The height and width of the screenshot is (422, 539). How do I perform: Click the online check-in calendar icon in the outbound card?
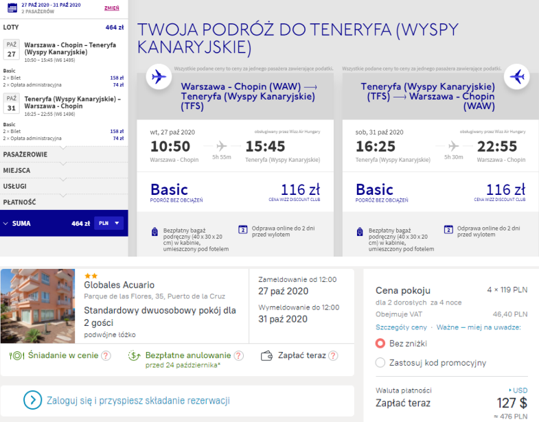(242, 229)
